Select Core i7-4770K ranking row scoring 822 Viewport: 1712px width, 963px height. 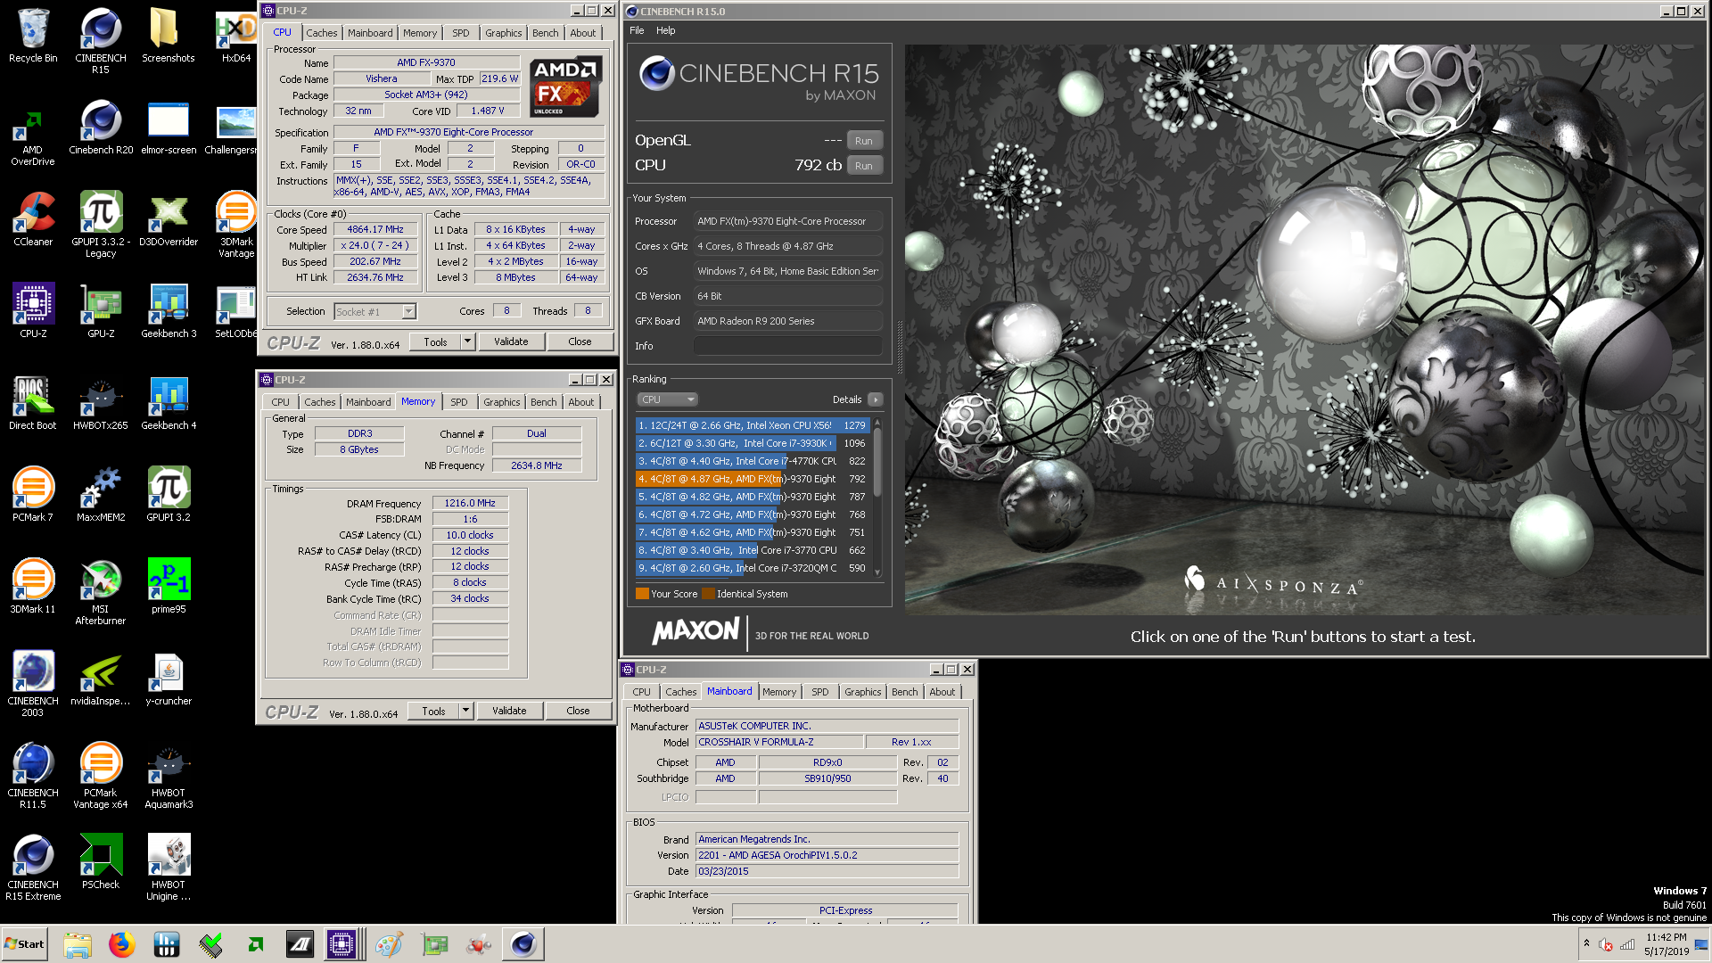(x=752, y=461)
